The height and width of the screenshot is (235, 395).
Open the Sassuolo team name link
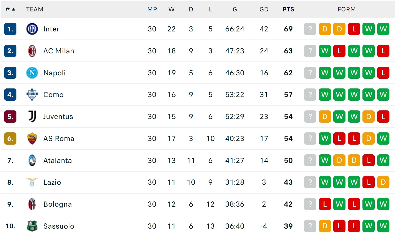click(x=59, y=226)
